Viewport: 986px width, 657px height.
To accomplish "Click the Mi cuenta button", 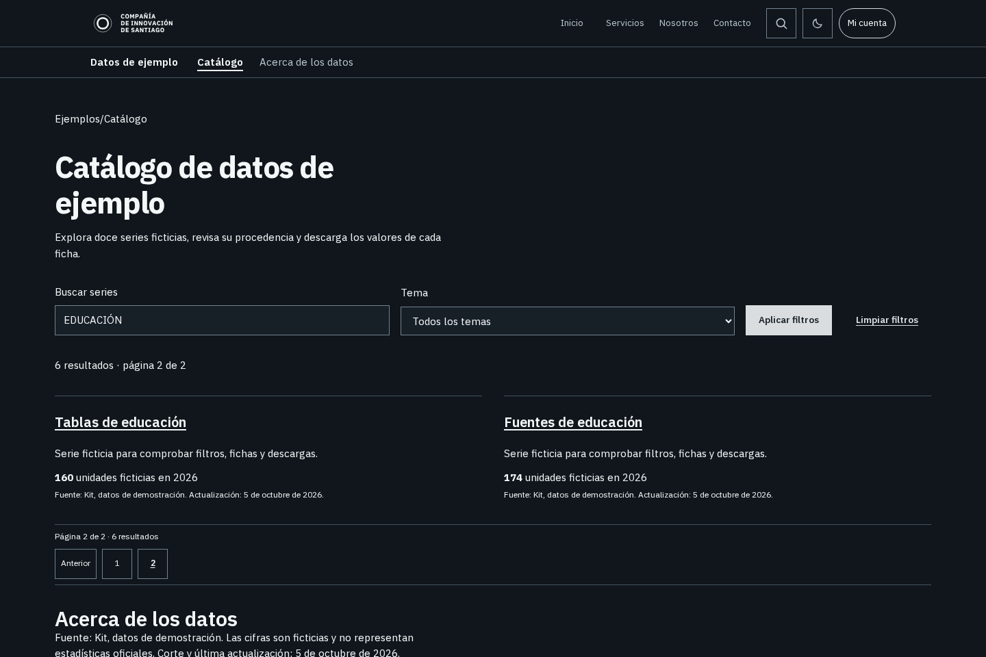I will (x=867, y=23).
